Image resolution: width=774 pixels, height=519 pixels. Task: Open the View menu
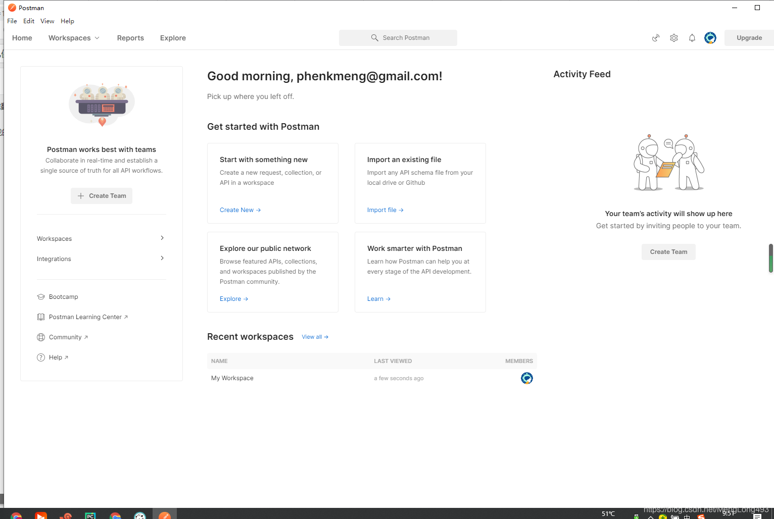click(x=47, y=21)
